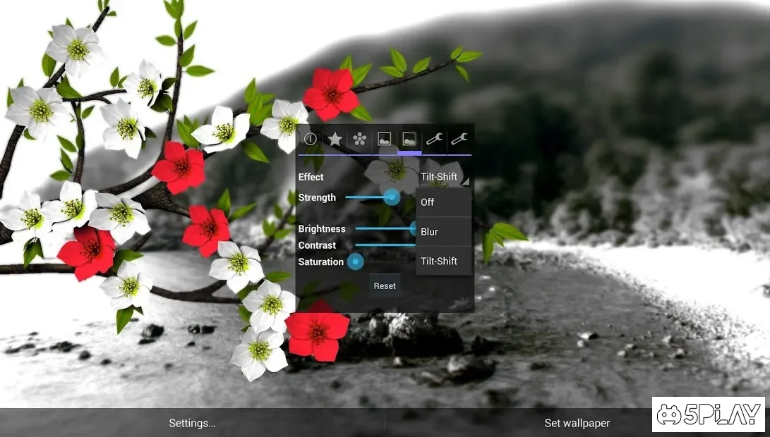
Task: Collapse the Effect dropdown showing Tilt-Shift
Action: tap(443, 177)
